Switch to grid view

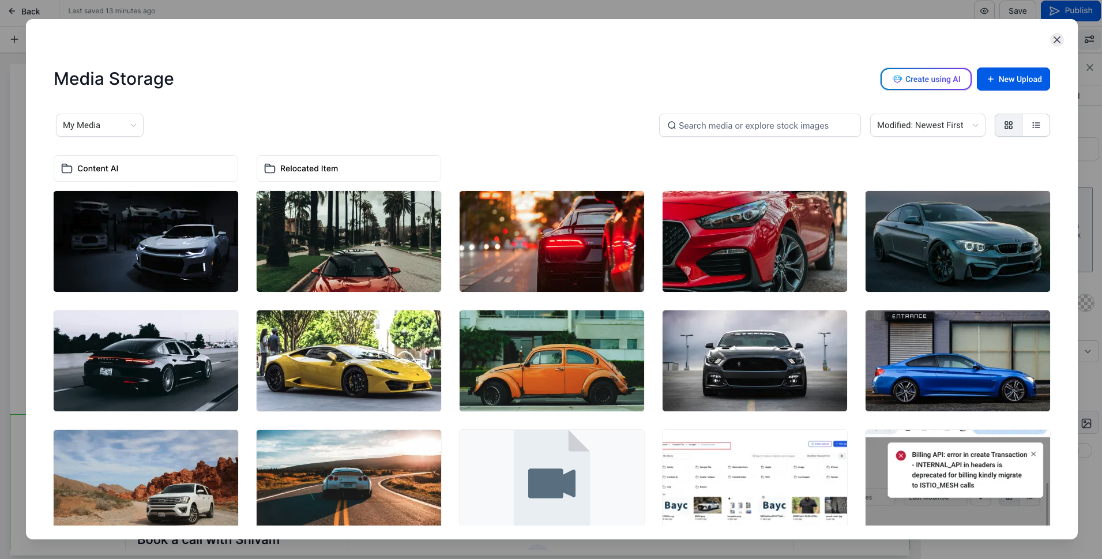click(x=1009, y=125)
